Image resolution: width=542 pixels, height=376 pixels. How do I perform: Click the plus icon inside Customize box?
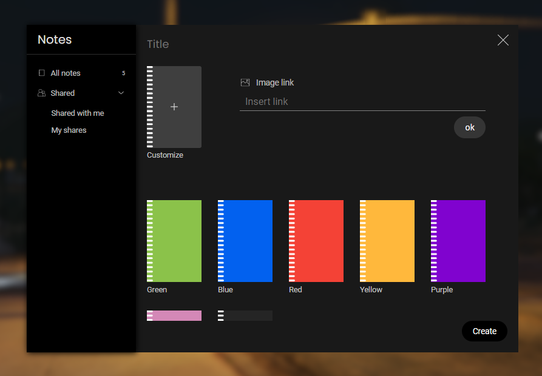tap(174, 107)
